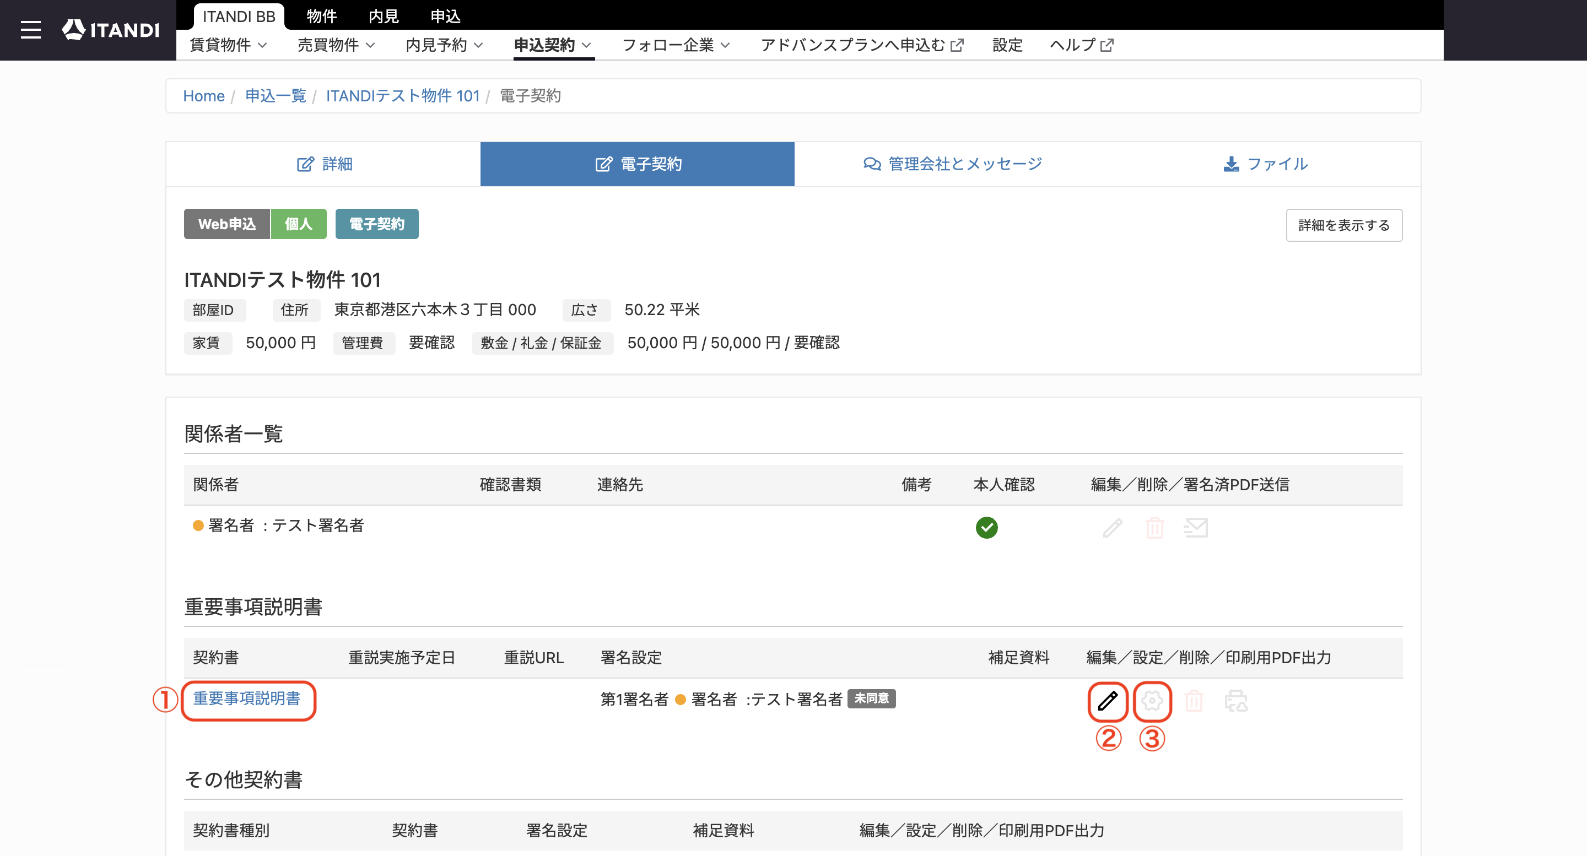The image size is (1587, 856).
Task: Click 重説URL column header
Action: (x=533, y=658)
